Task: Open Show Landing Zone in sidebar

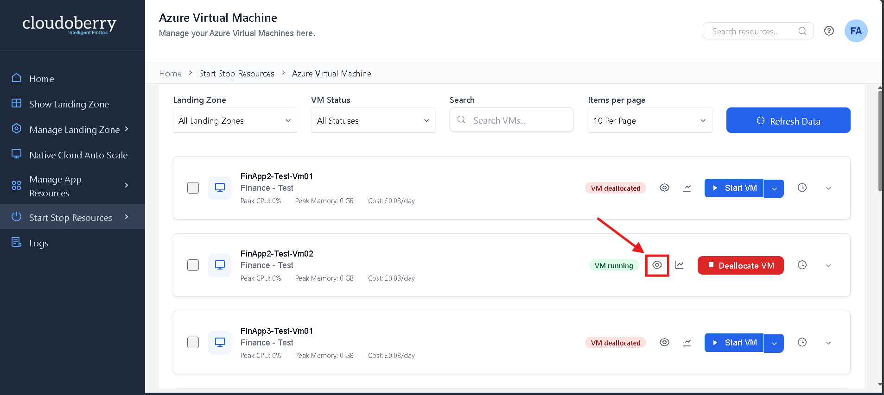Action: (x=72, y=104)
